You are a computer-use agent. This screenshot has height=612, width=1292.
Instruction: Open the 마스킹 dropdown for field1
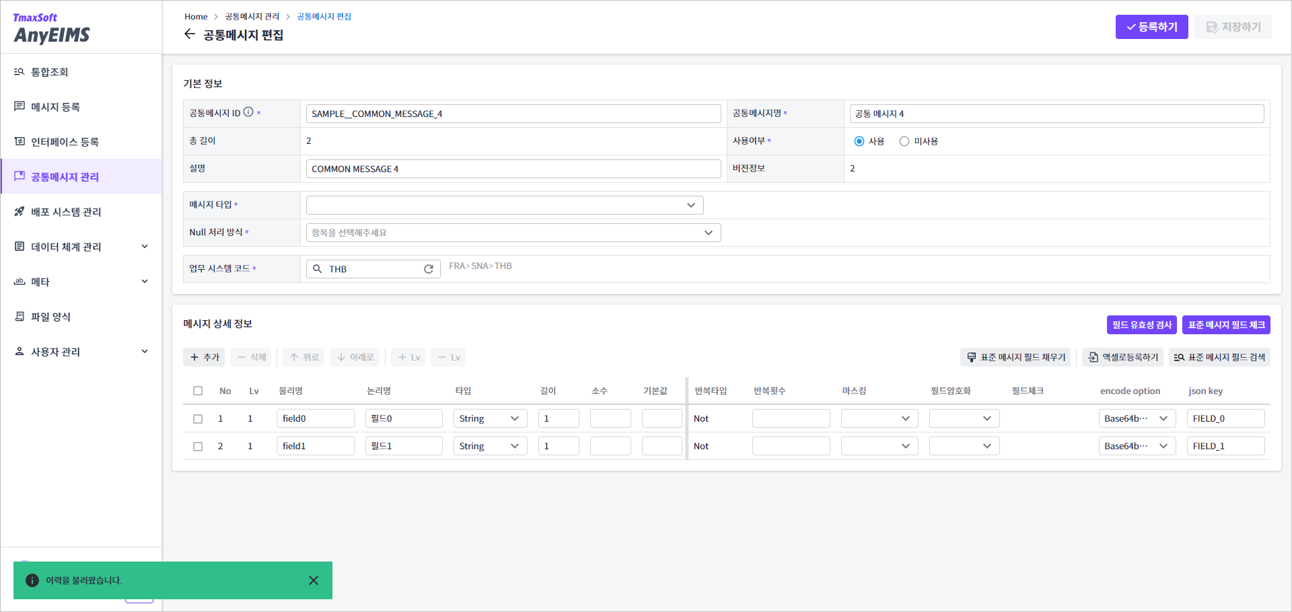880,446
